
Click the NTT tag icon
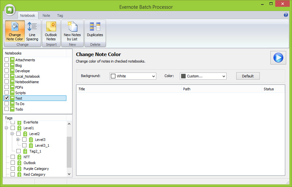pyautogui.click(x=19, y=157)
